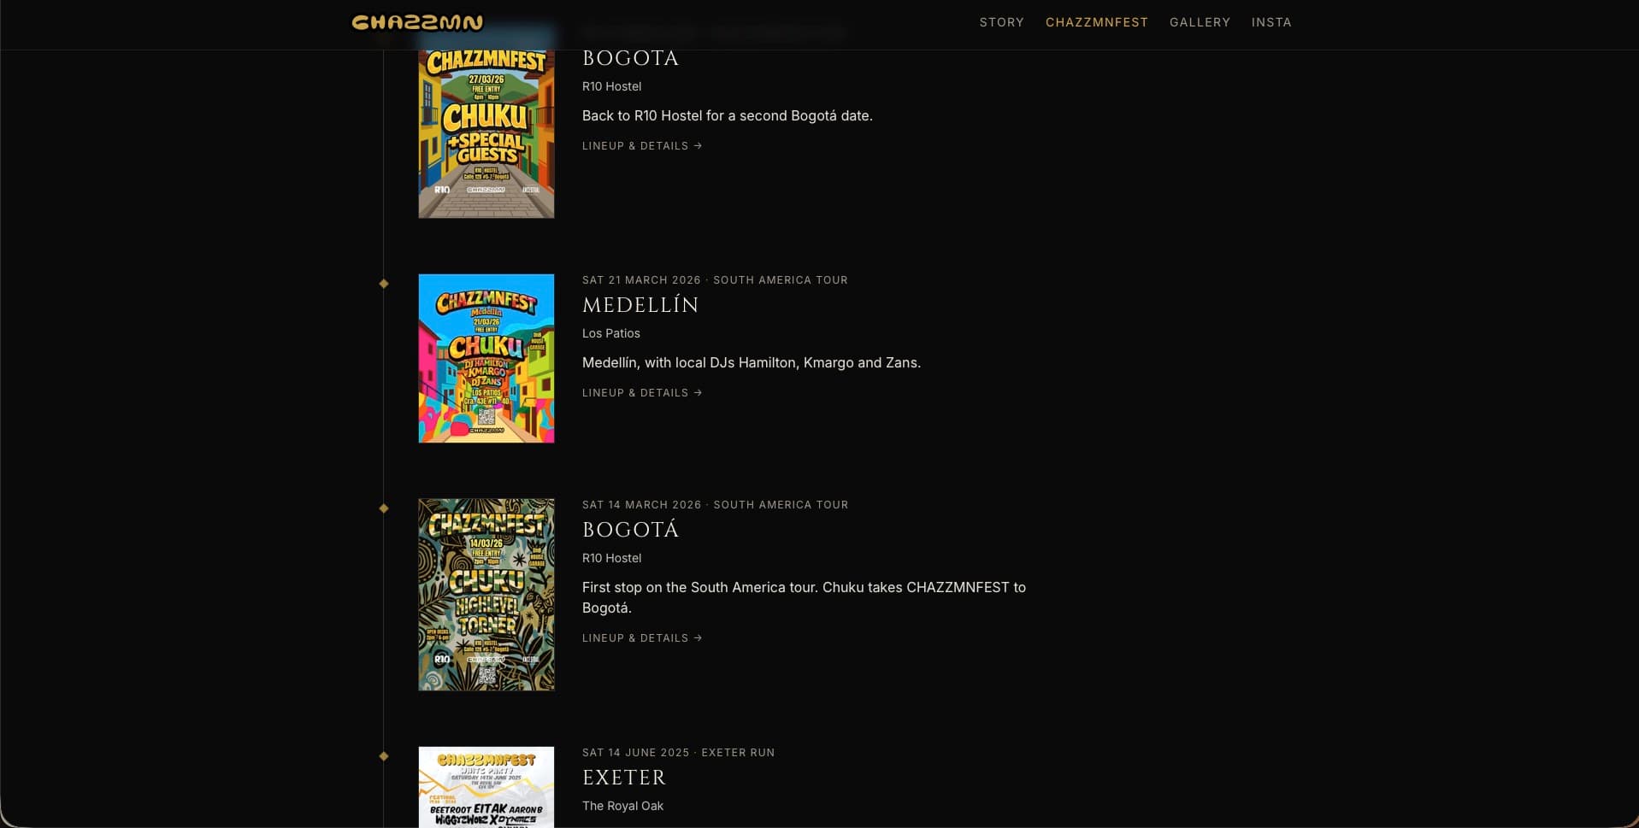Open the Medellín poster thumbnail
Image resolution: width=1639 pixels, height=828 pixels.
click(x=486, y=358)
